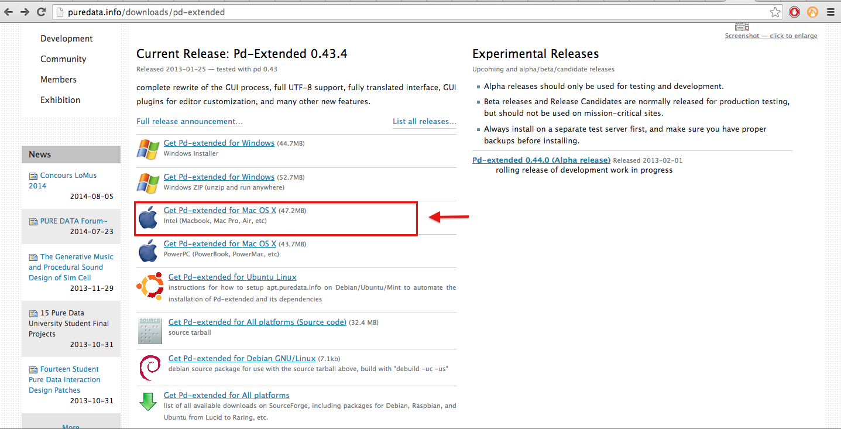Click the source code tarball icon
The height and width of the screenshot is (429, 841).
[x=150, y=331]
